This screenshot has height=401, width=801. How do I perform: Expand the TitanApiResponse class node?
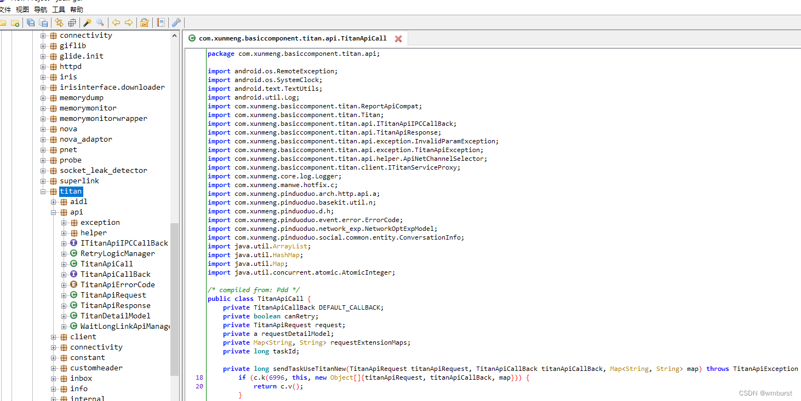click(64, 306)
